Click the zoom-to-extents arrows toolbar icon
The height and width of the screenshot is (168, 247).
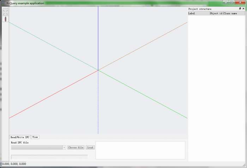click(5, 12)
